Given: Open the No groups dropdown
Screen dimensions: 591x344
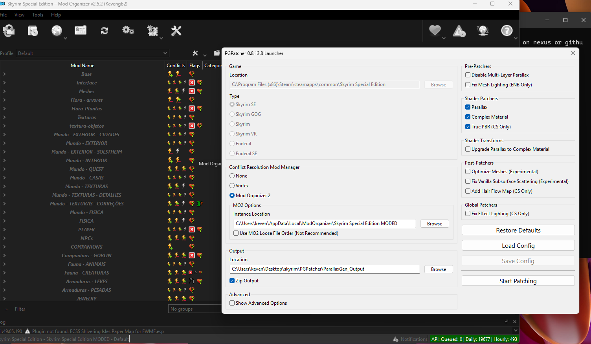Looking at the screenshot, I should (x=195, y=309).
